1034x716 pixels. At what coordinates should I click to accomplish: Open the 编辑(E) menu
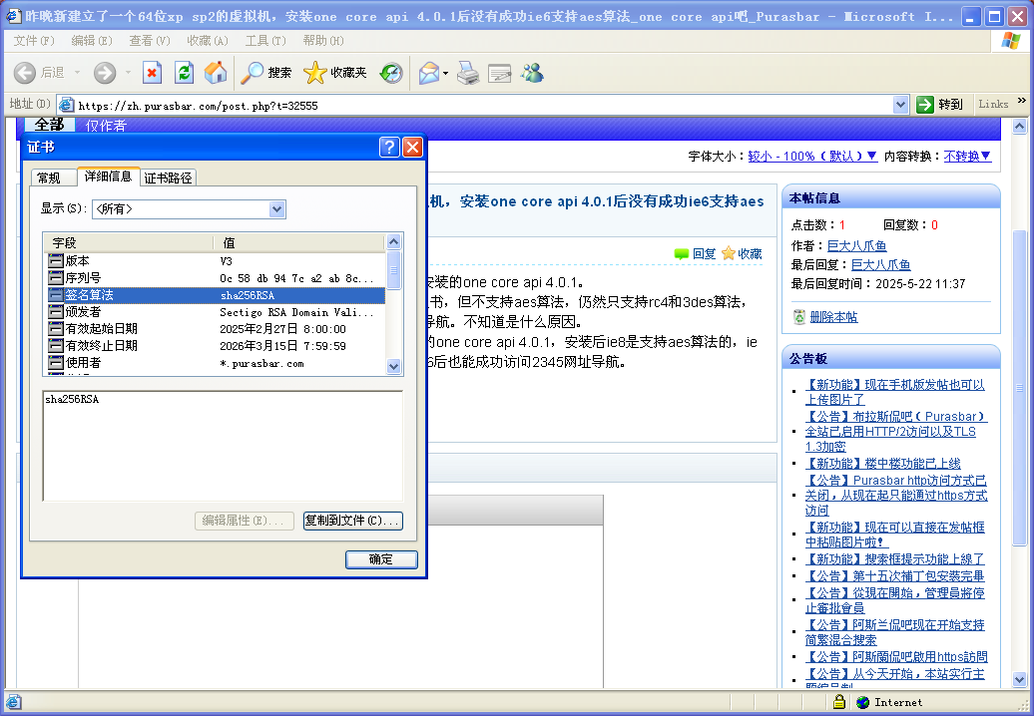92,41
